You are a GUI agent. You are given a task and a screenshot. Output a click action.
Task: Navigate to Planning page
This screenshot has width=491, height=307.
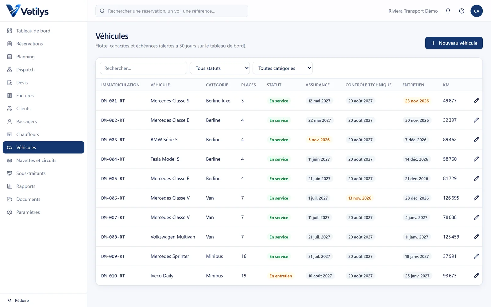pos(44,56)
